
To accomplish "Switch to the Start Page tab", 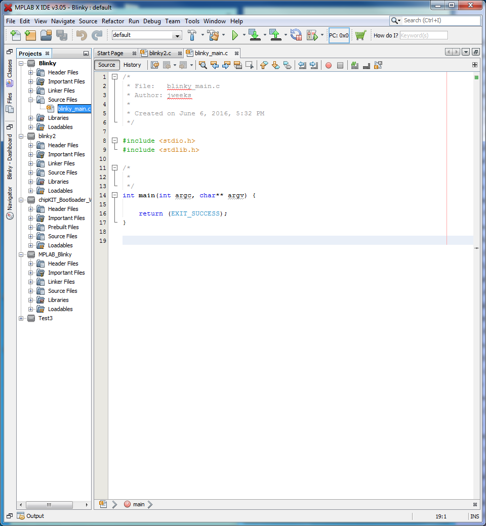I will coord(110,53).
